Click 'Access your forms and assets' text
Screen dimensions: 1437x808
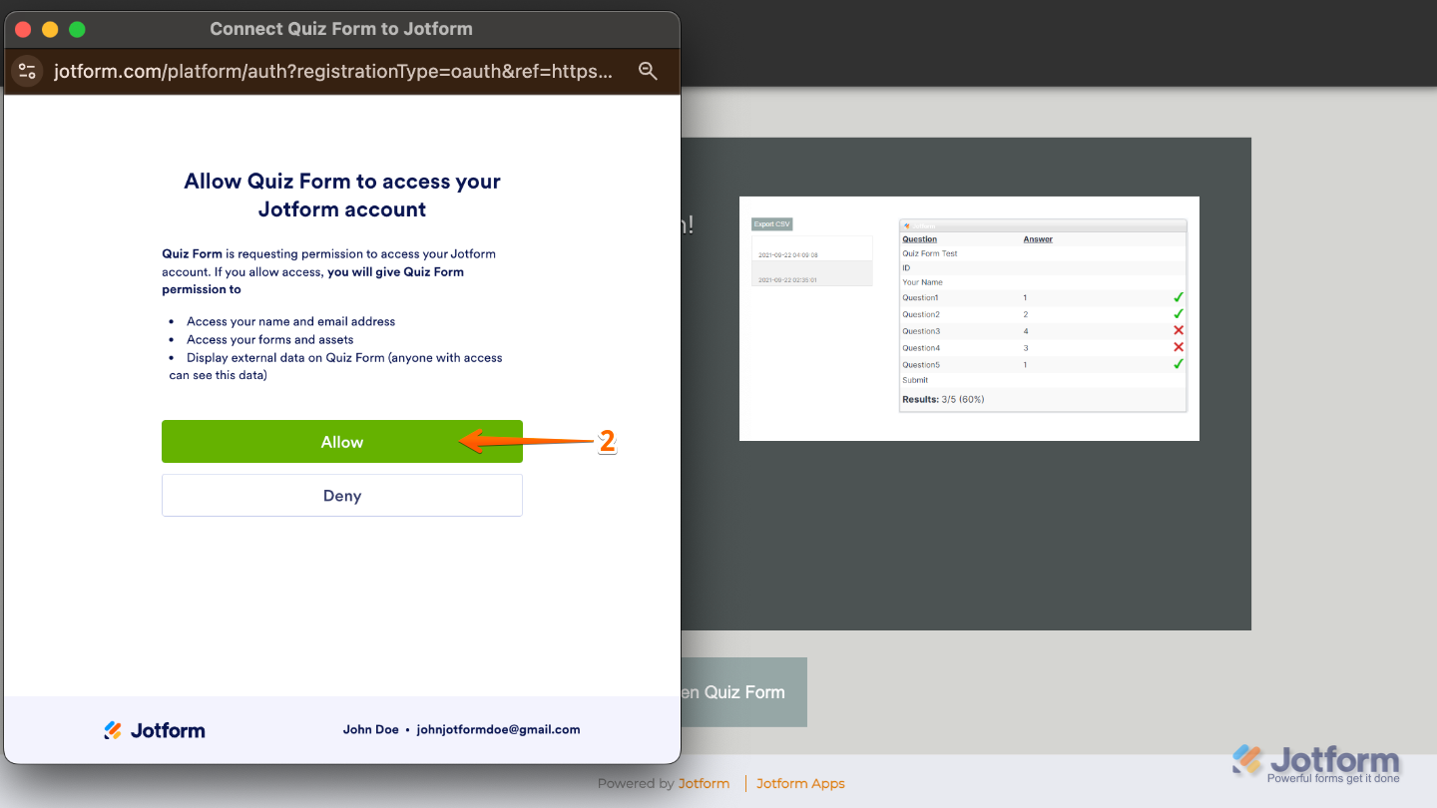click(x=269, y=339)
